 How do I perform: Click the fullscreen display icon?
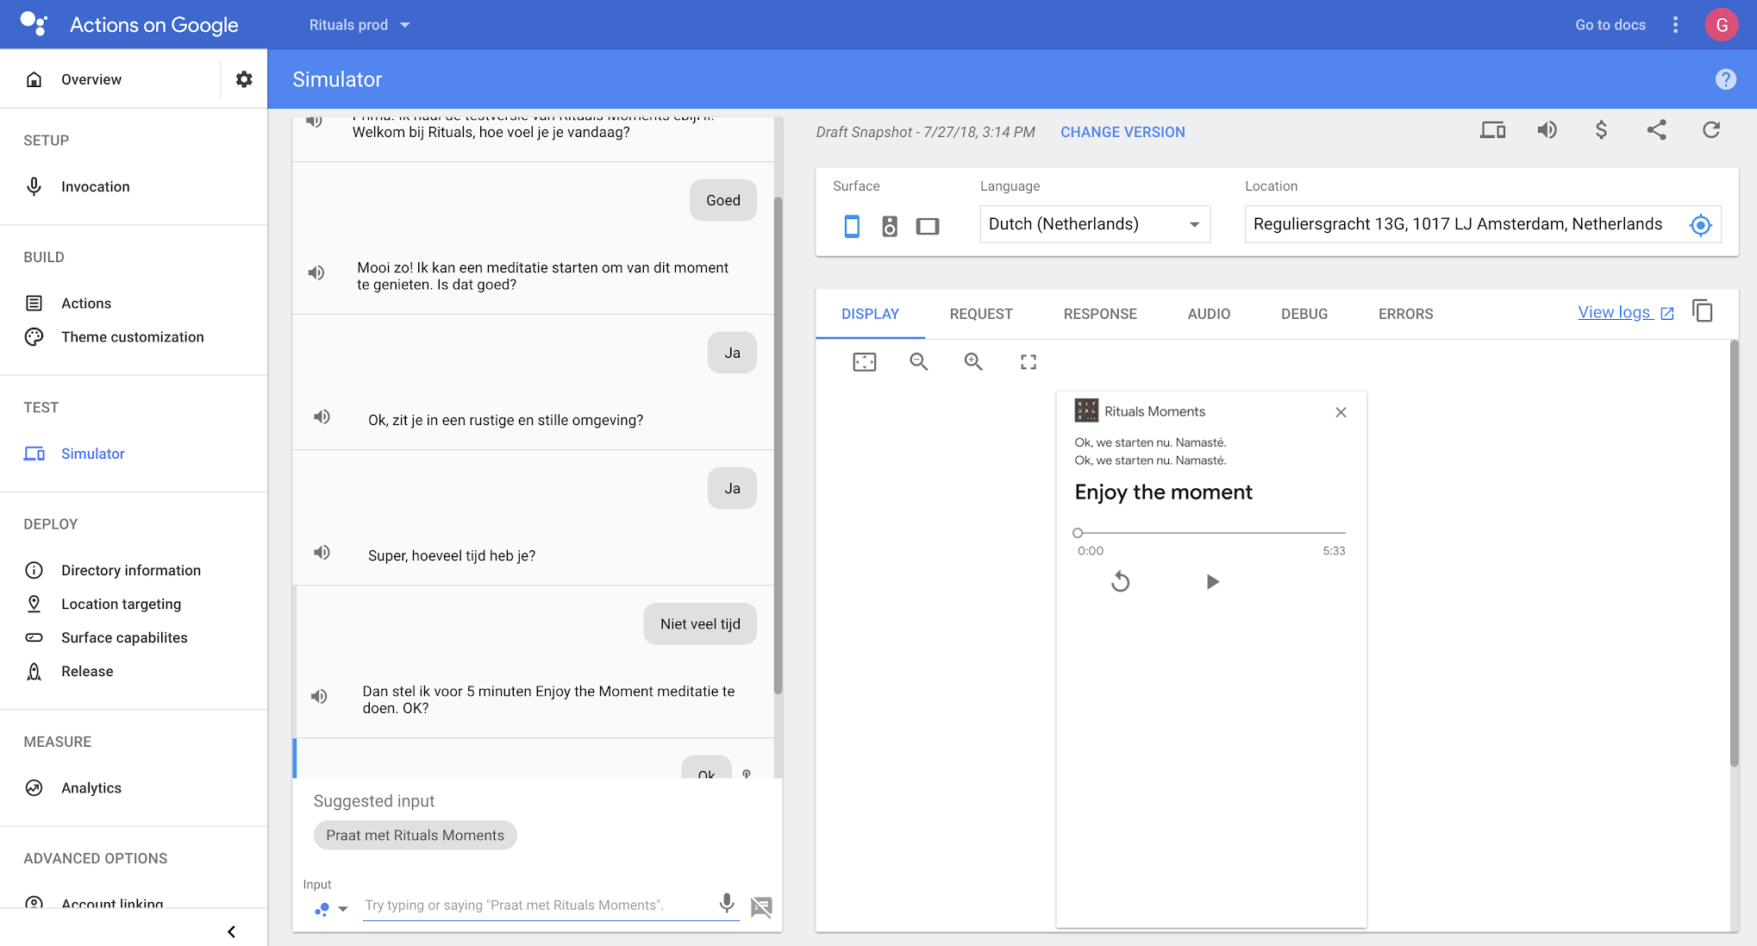1029,362
